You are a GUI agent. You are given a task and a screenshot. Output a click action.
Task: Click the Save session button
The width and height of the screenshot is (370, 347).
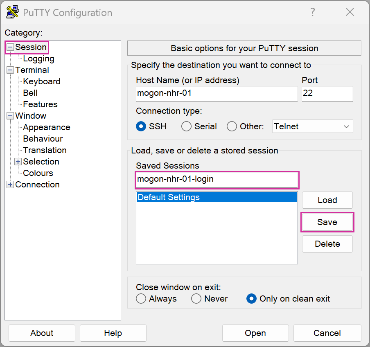click(x=327, y=222)
